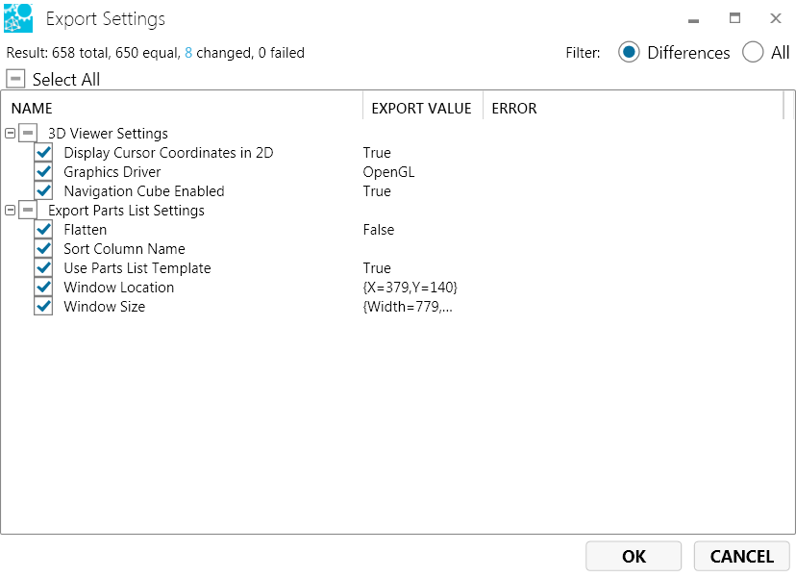Uncheck Display Cursor Coordinates in 2D
This screenshot has width=796, height=577.
click(x=43, y=153)
